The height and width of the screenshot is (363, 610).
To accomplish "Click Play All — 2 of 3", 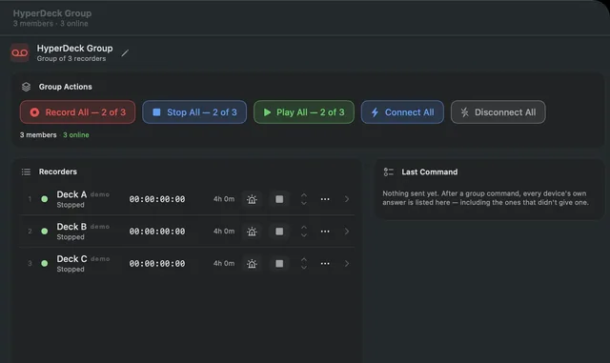I will point(304,112).
